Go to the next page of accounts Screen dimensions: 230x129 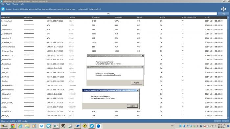tap(225, 121)
